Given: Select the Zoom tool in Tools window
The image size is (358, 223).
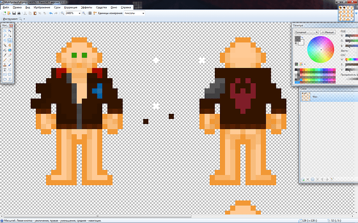Looking at the screenshot, I should click(10, 40).
